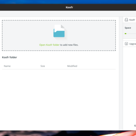
Task: Click the blue folder icon in drop area
Action: coord(59,31)
